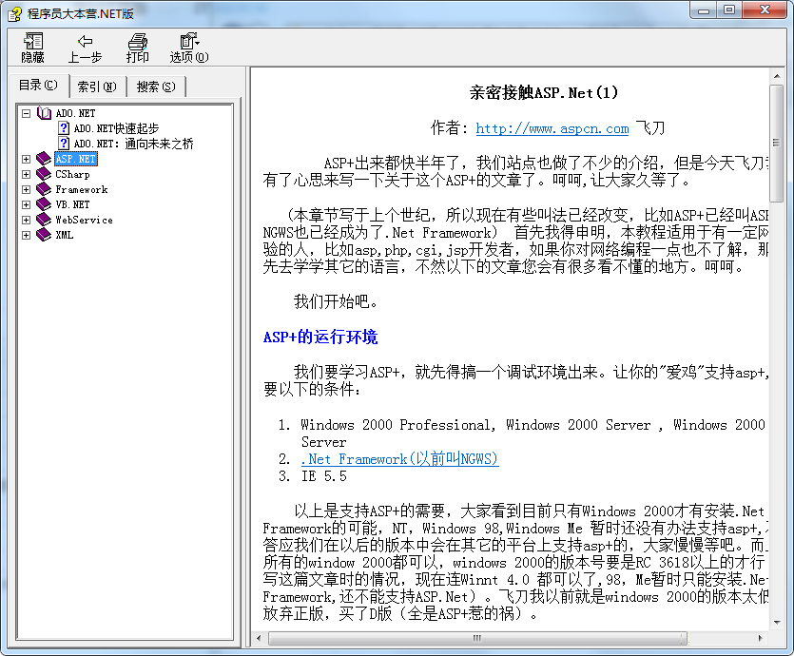
Task: Open the http://www.aspcn.com link
Action: pos(552,128)
